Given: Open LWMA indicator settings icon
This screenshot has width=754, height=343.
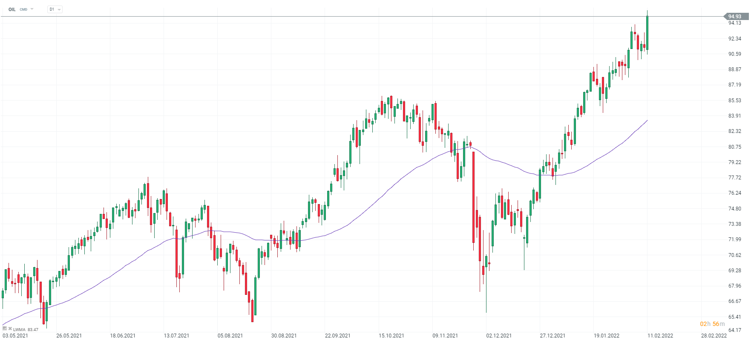Looking at the screenshot, I should click(x=5, y=329).
